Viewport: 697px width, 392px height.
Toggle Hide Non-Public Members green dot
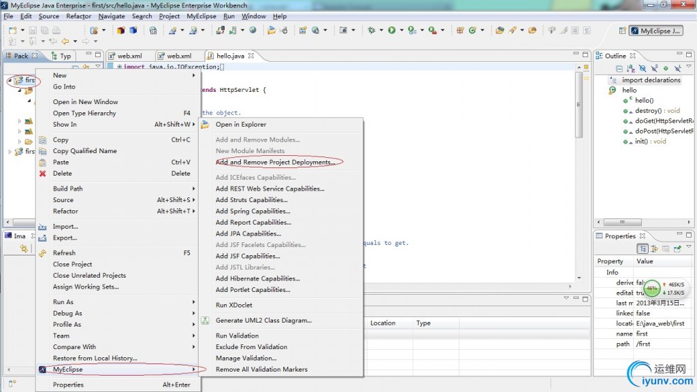[x=666, y=69]
